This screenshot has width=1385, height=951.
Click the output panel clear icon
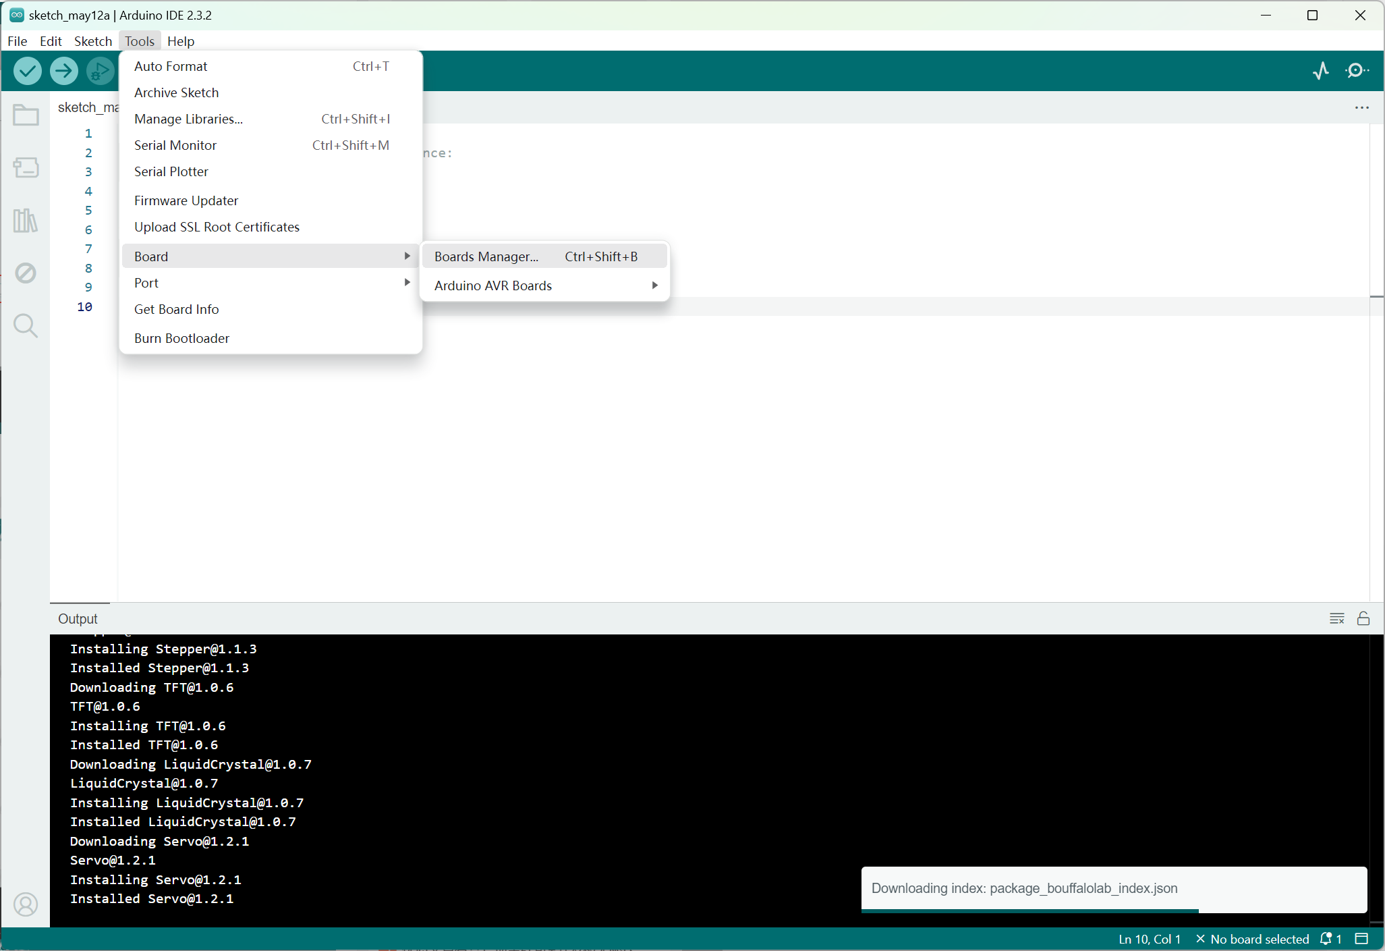(x=1336, y=618)
